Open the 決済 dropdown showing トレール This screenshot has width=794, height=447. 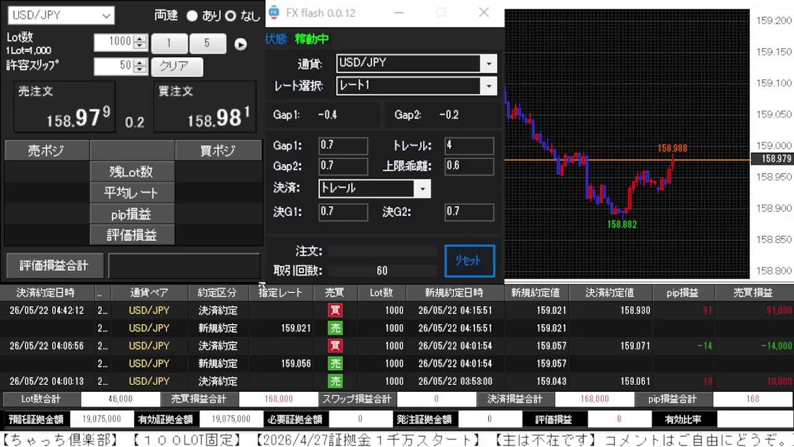[x=374, y=188]
